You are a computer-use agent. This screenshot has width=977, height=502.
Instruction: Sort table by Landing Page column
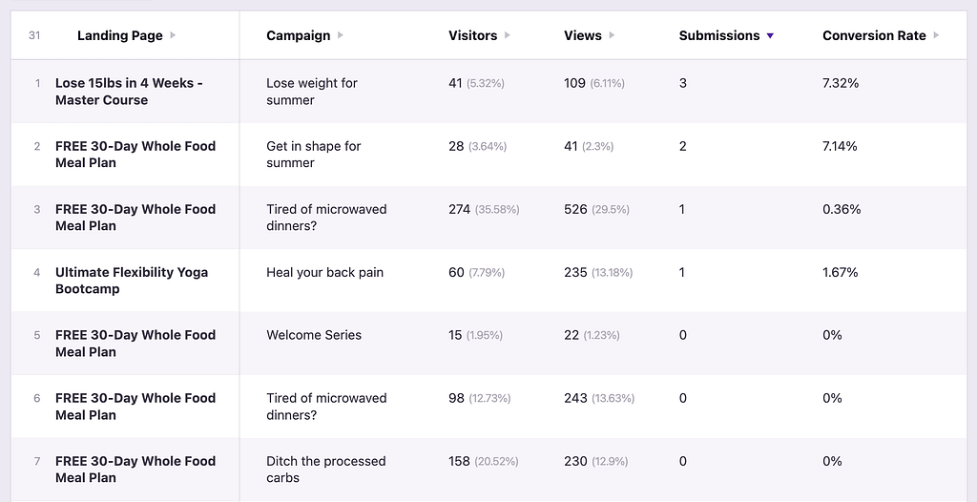[x=119, y=36]
